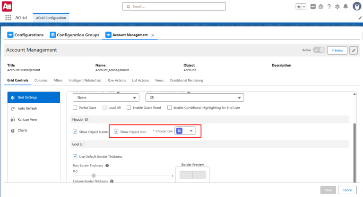
Task: Click the Preview button
Action: click(337, 50)
